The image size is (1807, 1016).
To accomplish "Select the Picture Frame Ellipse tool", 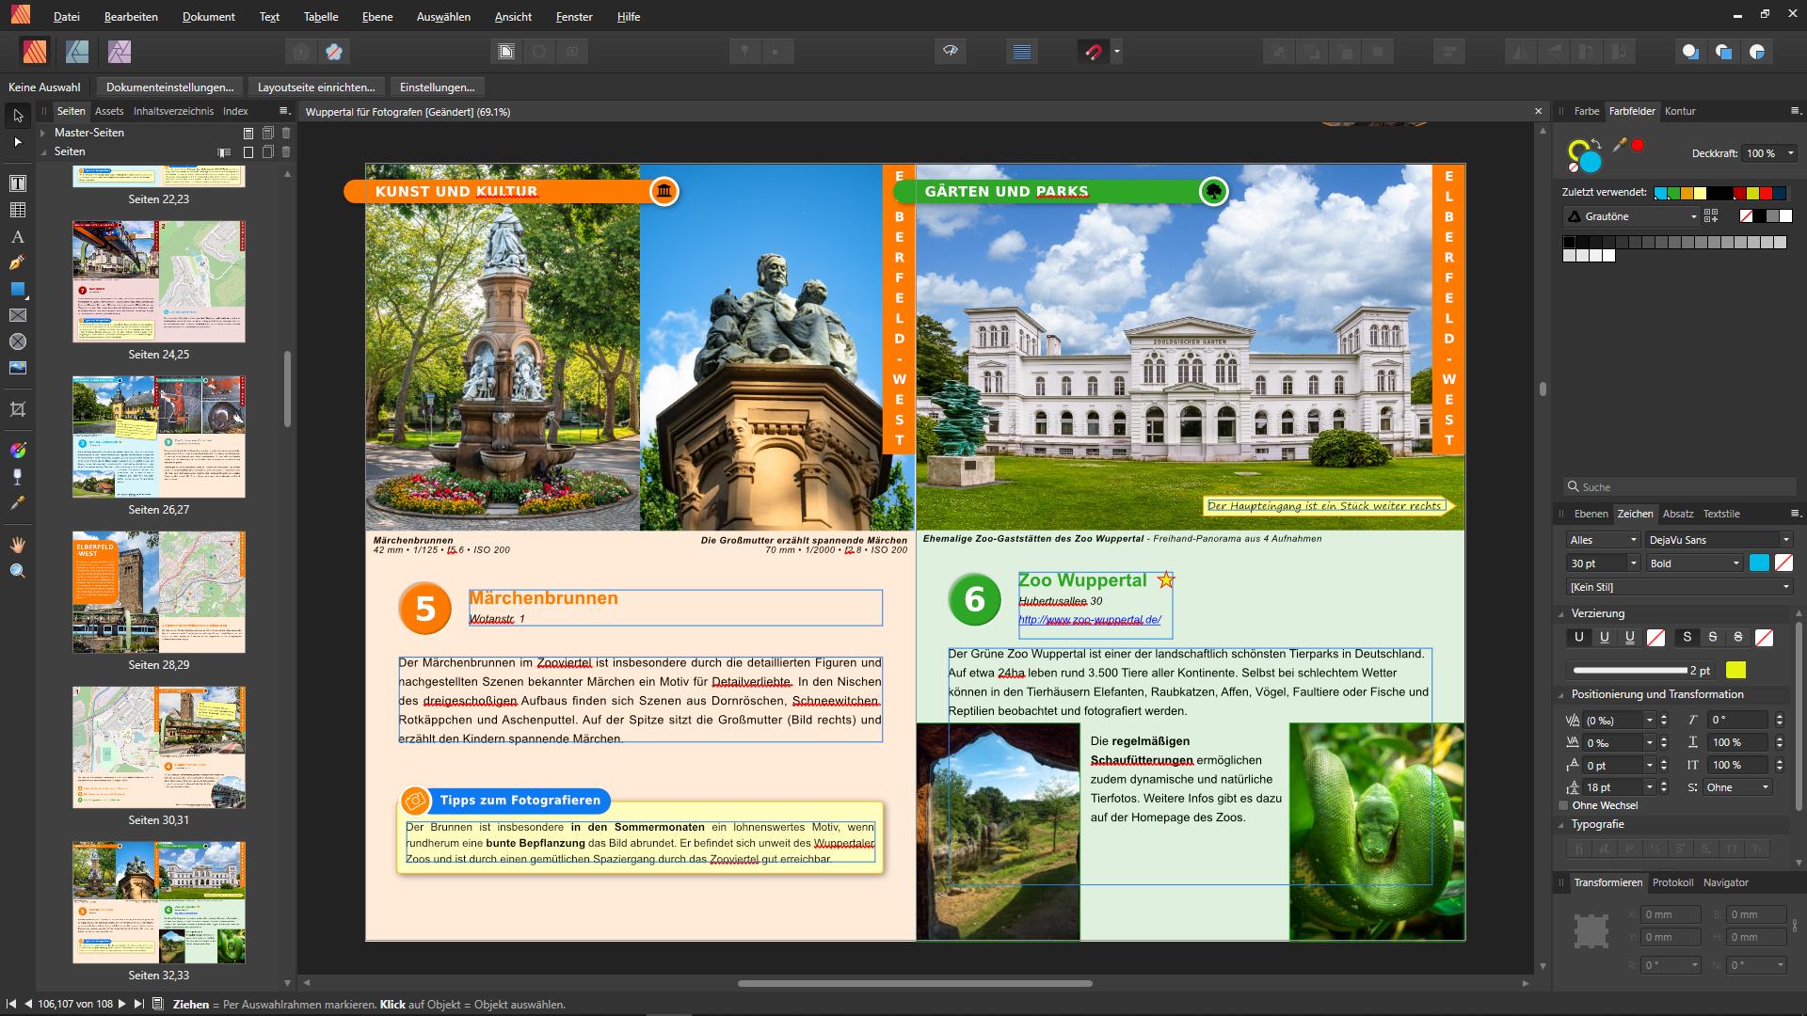I will pos(17,341).
